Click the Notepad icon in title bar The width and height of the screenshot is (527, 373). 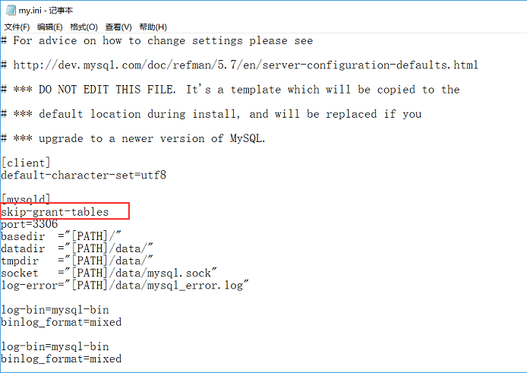click(x=11, y=10)
